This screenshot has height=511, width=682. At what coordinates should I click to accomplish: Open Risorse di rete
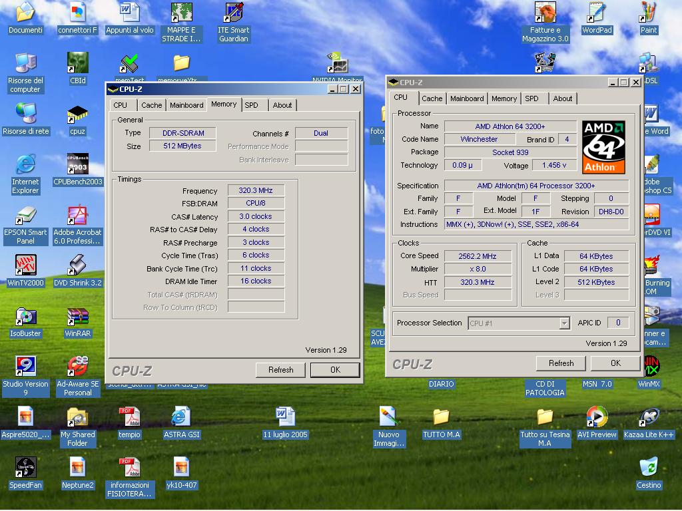pyautogui.click(x=26, y=113)
